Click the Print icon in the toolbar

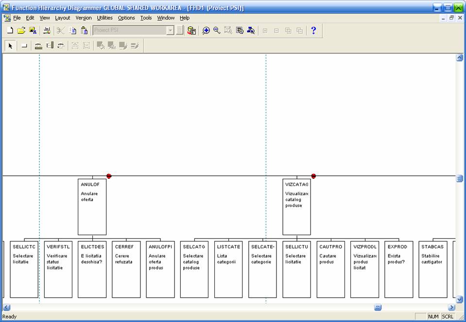click(47, 31)
